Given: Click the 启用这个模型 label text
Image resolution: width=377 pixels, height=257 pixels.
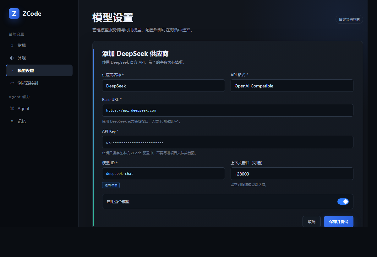Looking at the screenshot, I should tap(118, 202).
